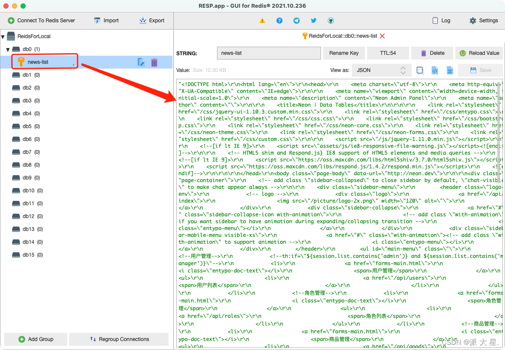Open the View as JSON dropdown

tap(381, 70)
